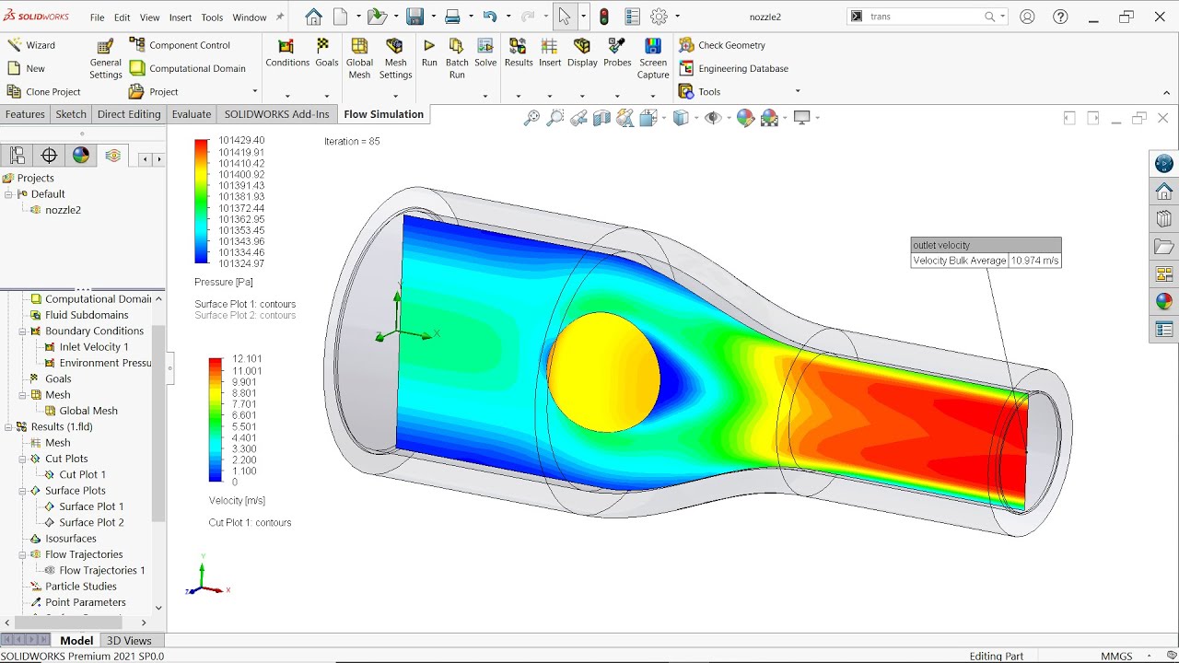Click the command search field
Screen dimensions: 1179x663
click(x=924, y=17)
